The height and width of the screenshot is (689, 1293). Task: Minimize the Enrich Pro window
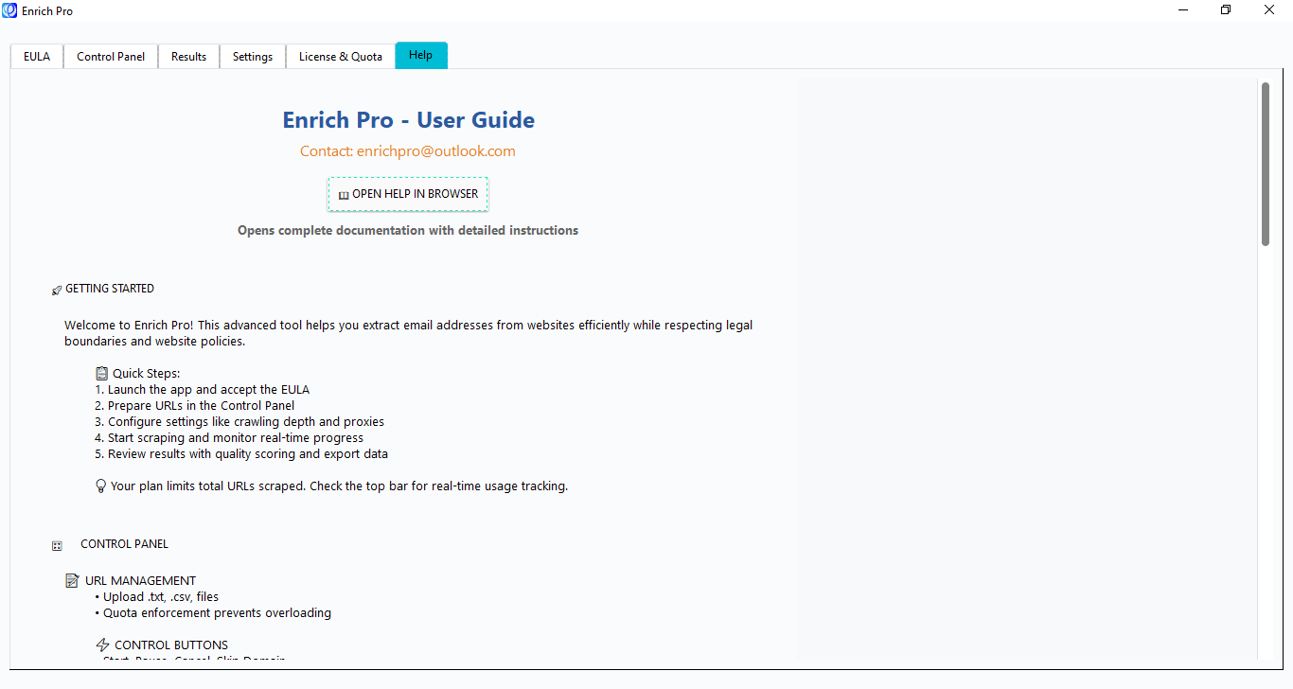1184,10
